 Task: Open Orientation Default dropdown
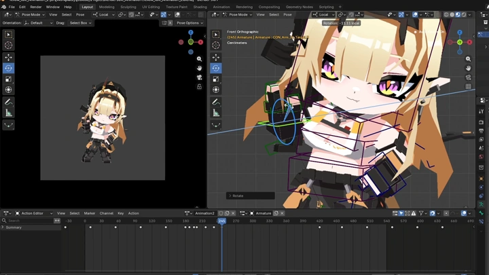[x=38, y=23]
